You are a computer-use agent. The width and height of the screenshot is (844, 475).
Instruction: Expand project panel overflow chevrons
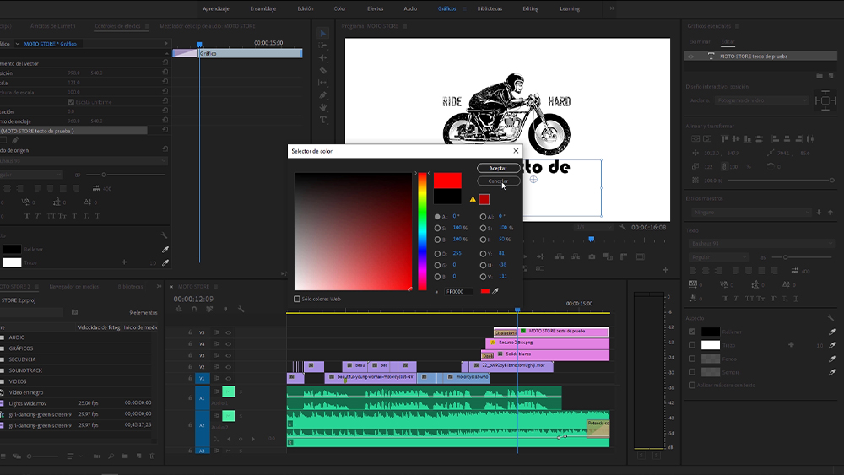(x=159, y=286)
